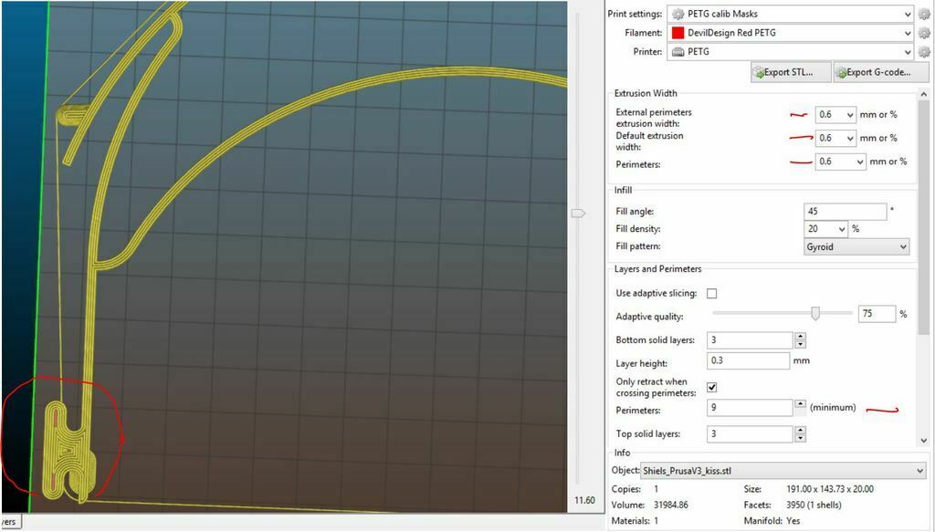Click the Export STL button
This screenshot has width=935, height=532.
791,71
